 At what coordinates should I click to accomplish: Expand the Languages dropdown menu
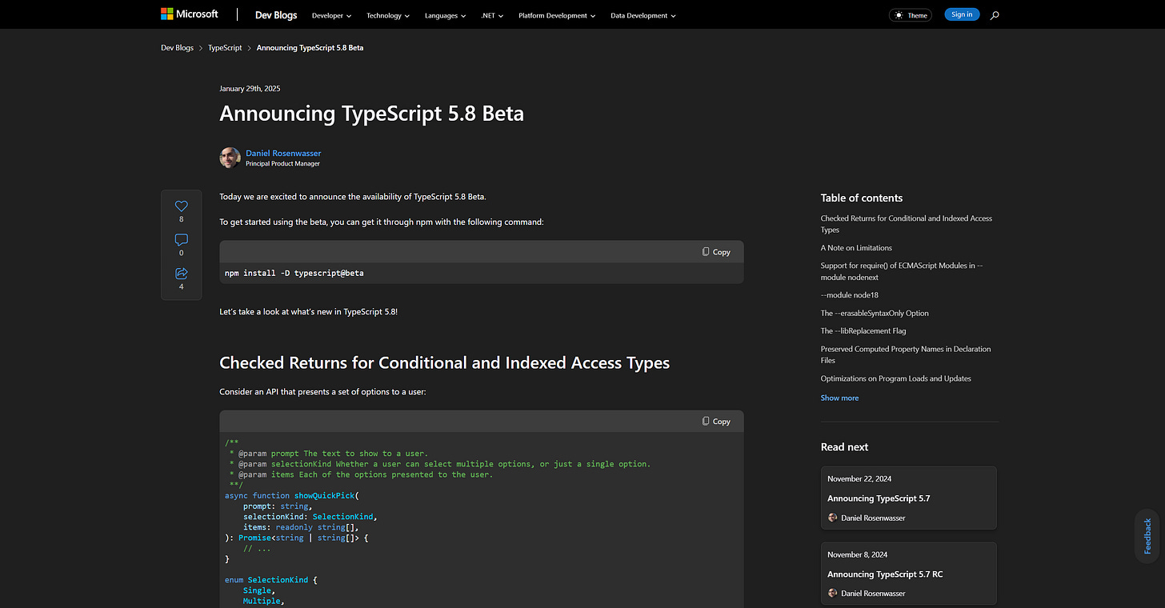click(x=445, y=16)
